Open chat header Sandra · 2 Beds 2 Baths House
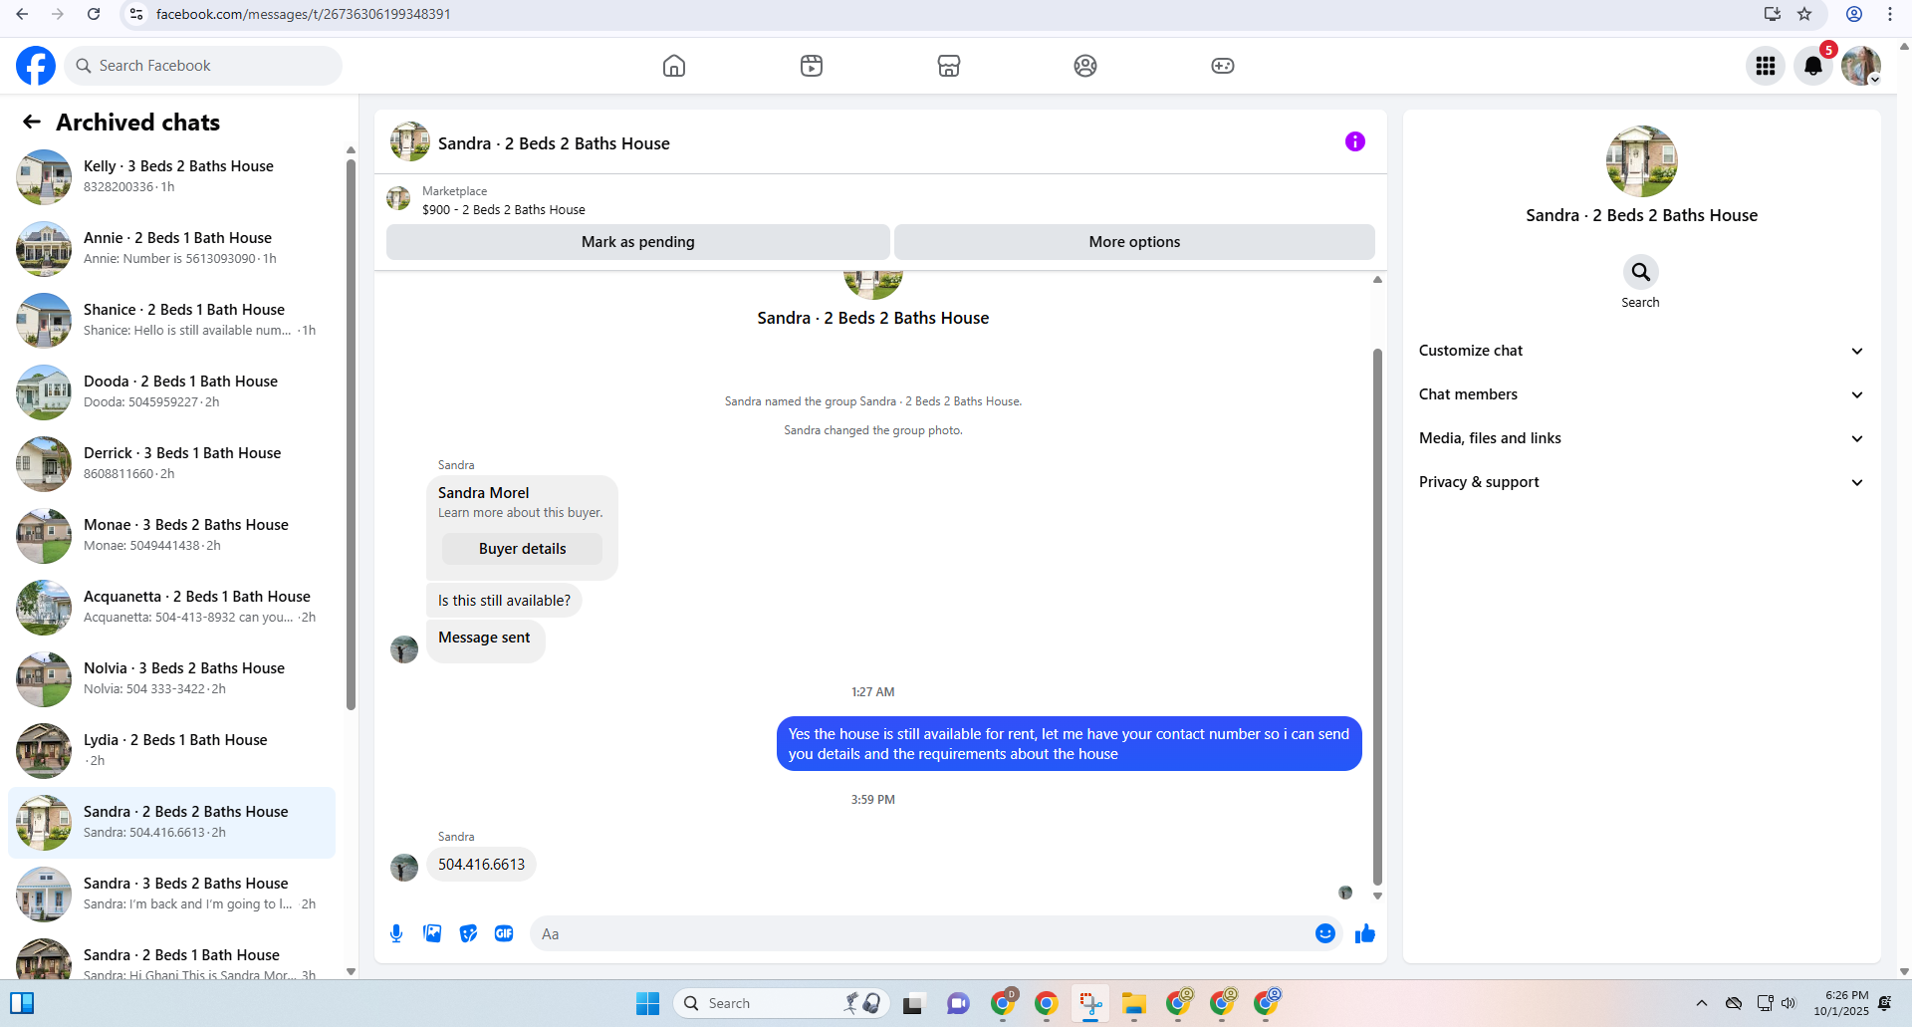 pos(554,143)
